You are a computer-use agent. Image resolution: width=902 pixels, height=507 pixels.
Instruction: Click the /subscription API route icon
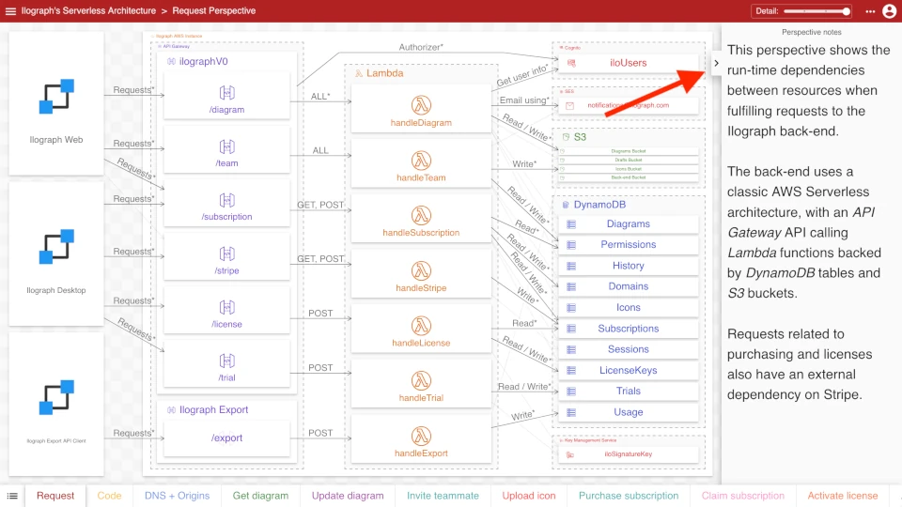point(226,200)
